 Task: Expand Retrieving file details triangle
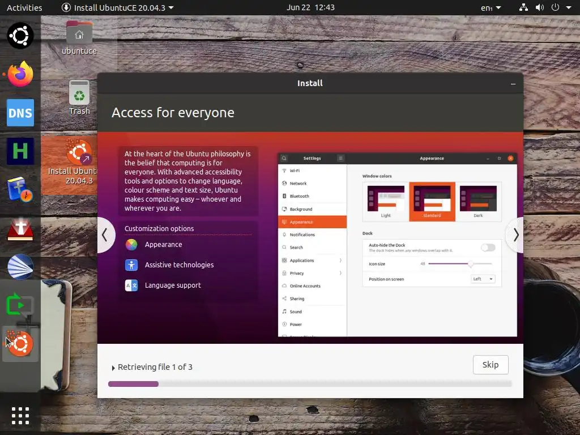coord(113,368)
